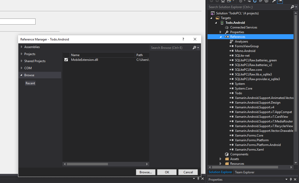Collapse the References node

point(221,37)
